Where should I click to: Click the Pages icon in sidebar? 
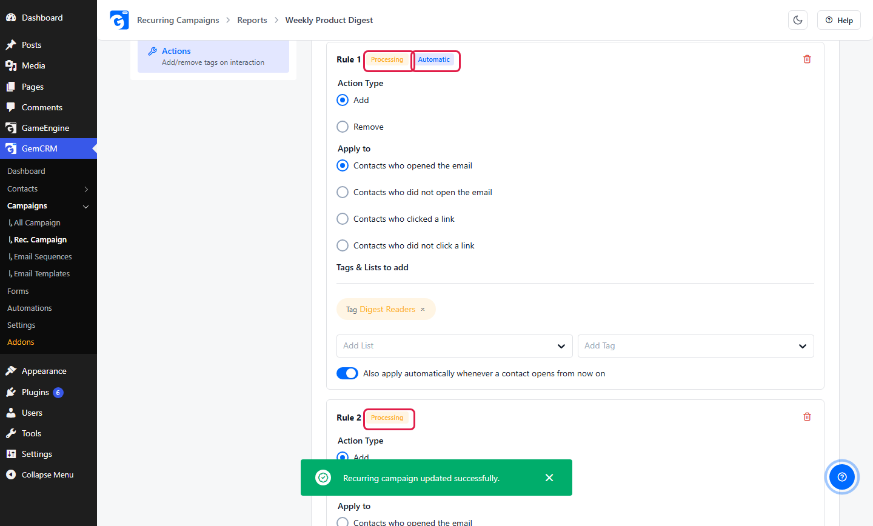tap(11, 87)
